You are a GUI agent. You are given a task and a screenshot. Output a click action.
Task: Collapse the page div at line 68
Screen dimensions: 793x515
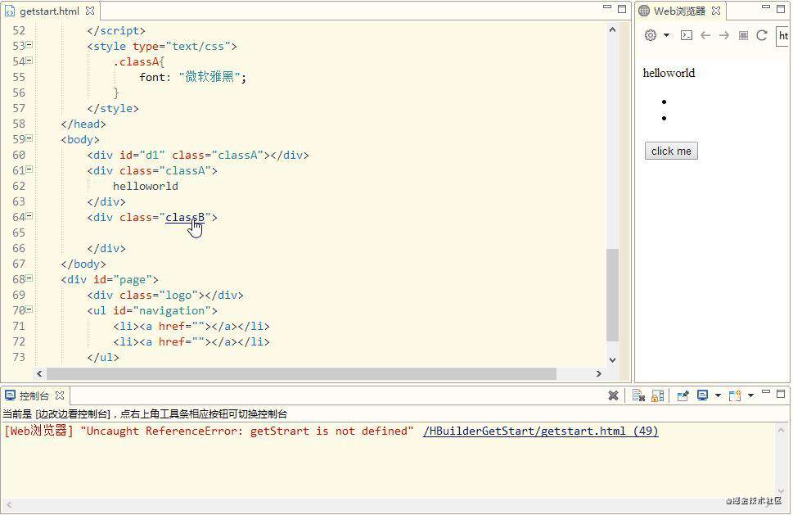coord(29,278)
